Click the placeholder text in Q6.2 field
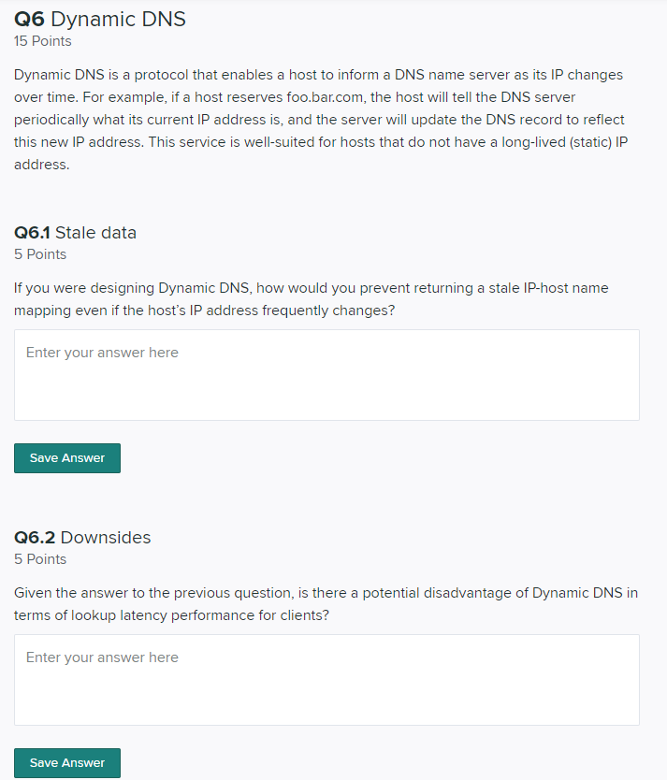 (103, 657)
